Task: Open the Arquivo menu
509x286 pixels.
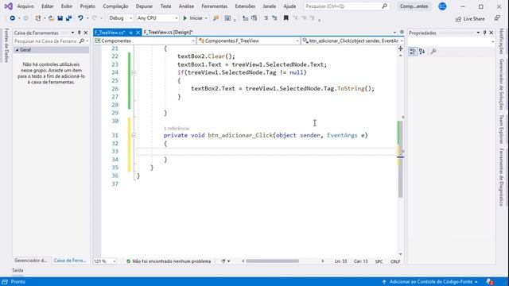Action: click(25, 6)
